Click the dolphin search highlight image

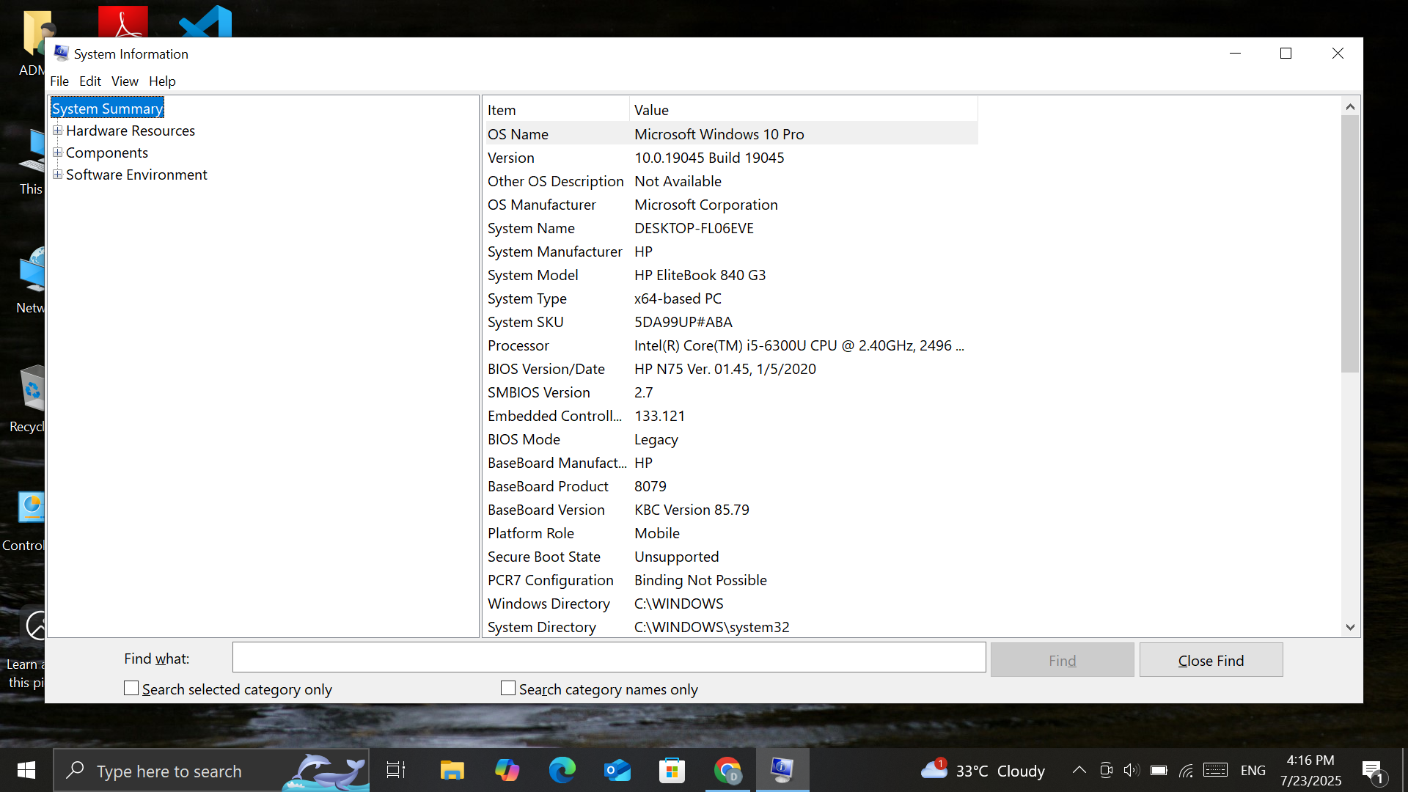[x=325, y=771]
